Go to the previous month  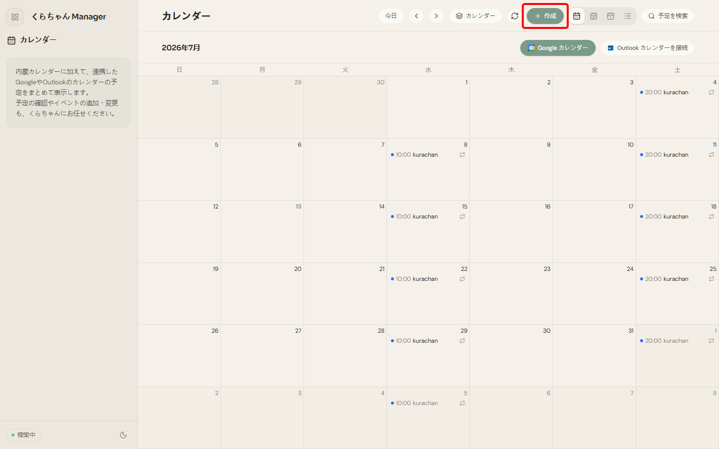coord(416,16)
